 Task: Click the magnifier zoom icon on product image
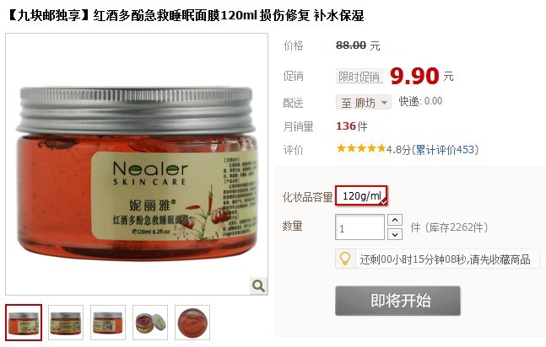click(x=259, y=286)
